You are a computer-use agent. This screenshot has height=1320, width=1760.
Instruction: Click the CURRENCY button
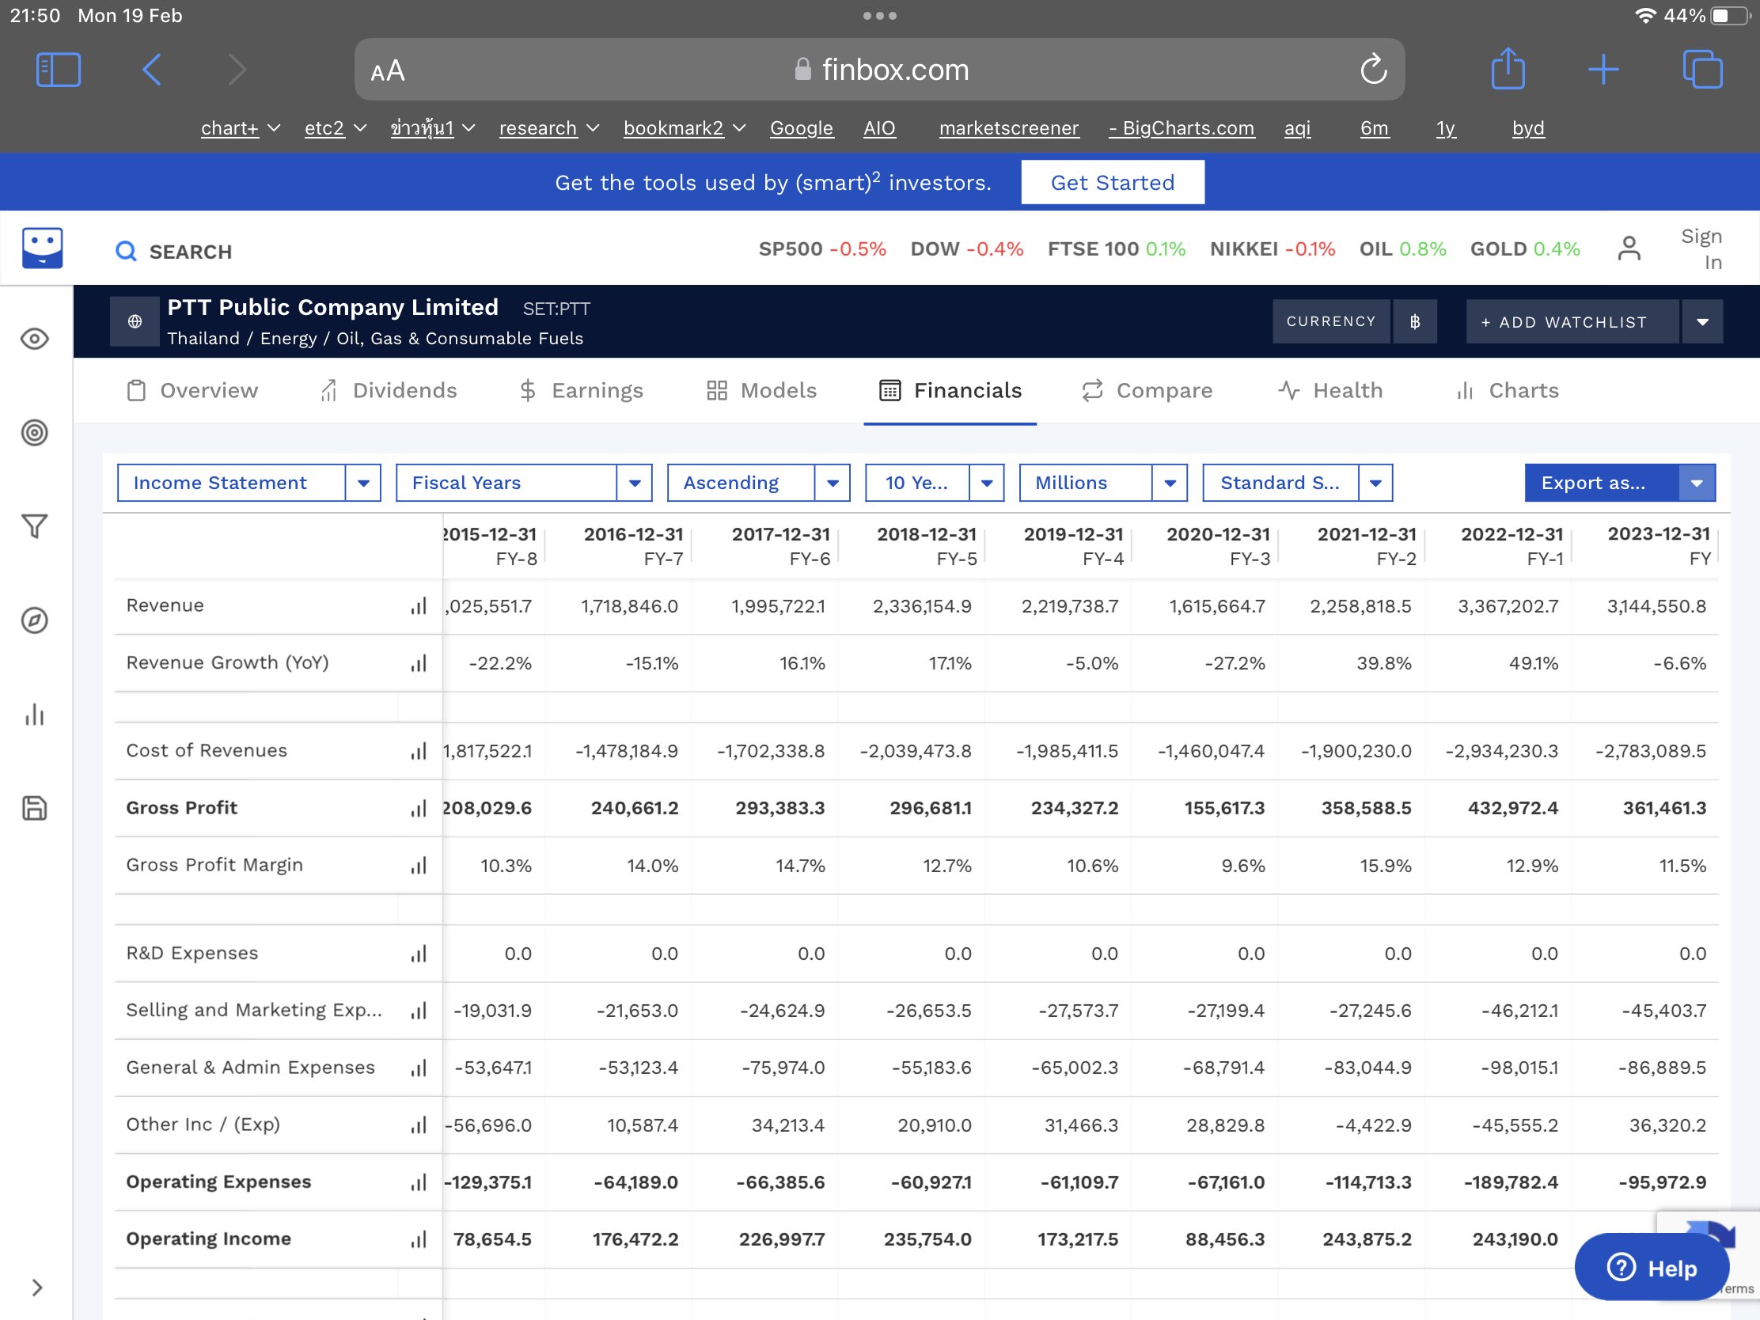(x=1331, y=321)
